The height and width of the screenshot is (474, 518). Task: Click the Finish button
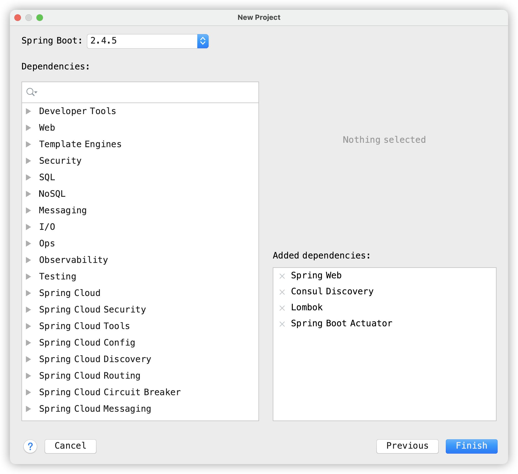(x=471, y=446)
